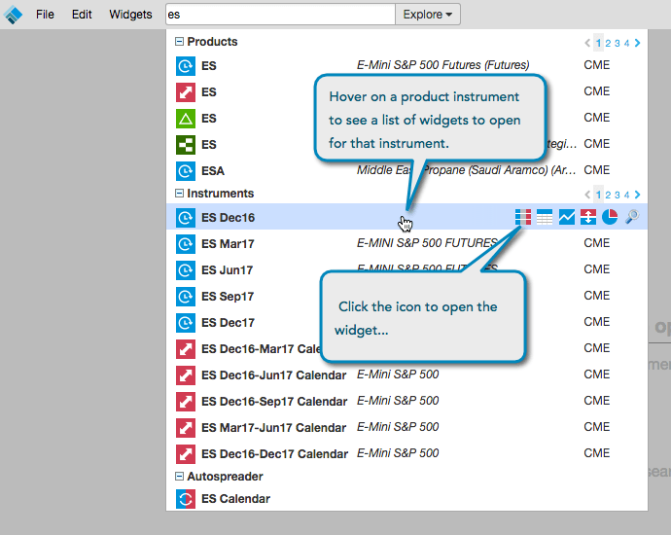Click the dark green strategy icon of ES
Viewport: 671px width, 535px height.
(x=186, y=145)
